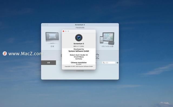The width and height of the screenshot is (173, 107).
Task: Click the gray zoom button of About dialog
Action: tap(68, 31)
